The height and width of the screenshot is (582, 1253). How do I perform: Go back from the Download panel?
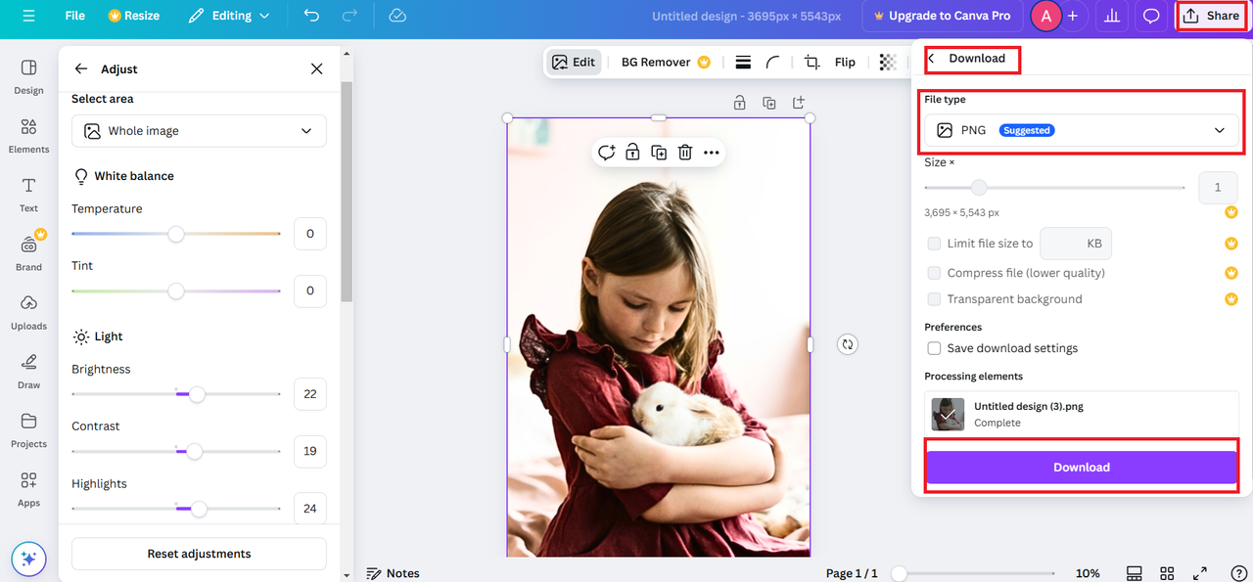tap(931, 59)
